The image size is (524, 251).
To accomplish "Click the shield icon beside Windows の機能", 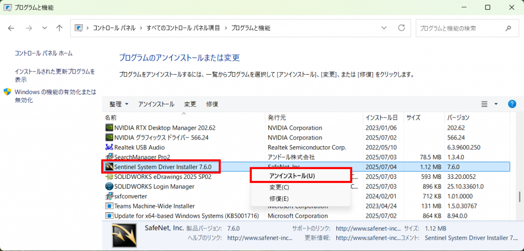I will click(8, 92).
